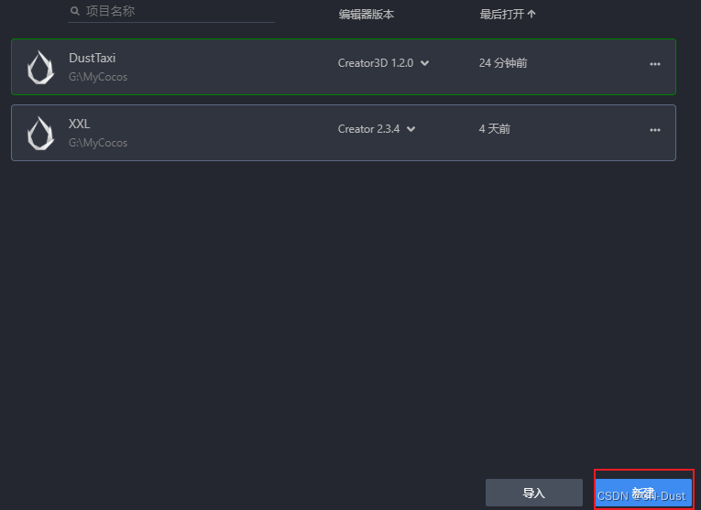Click the 24 分钟前 timestamp

(x=503, y=63)
